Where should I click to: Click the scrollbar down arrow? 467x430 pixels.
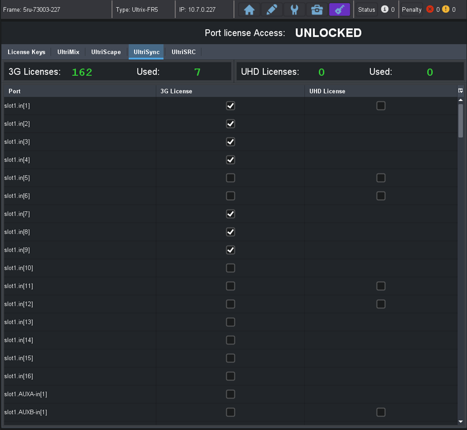(460, 421)
